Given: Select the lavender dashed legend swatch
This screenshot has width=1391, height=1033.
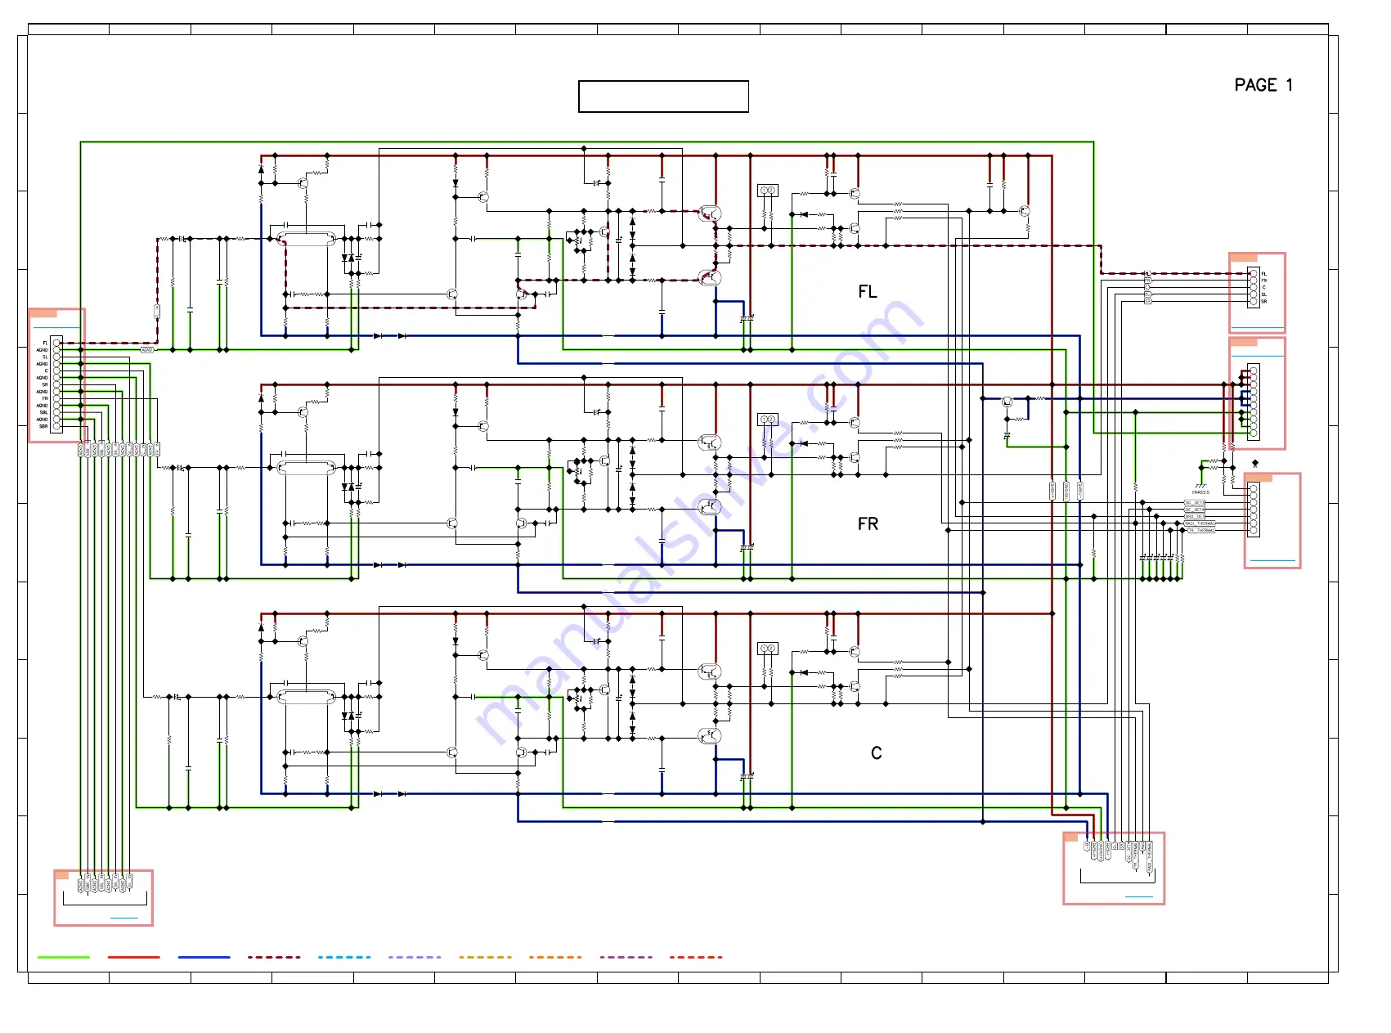Looking at the screenshot, I should point(415,957).
